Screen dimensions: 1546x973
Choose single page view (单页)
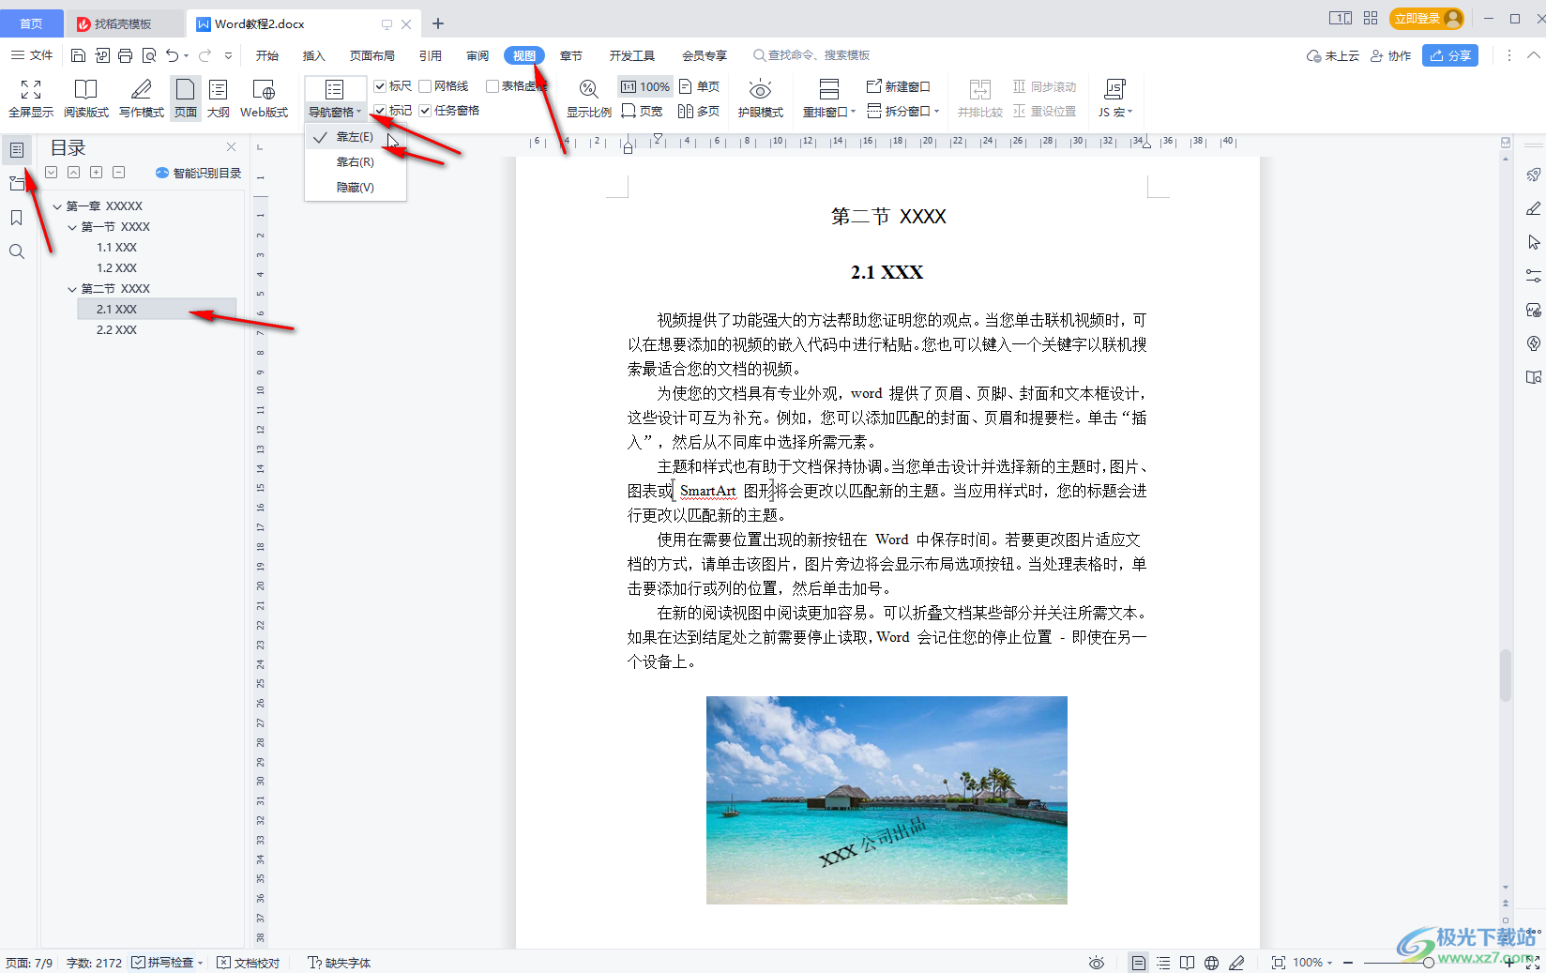click(x=700, y=86)
